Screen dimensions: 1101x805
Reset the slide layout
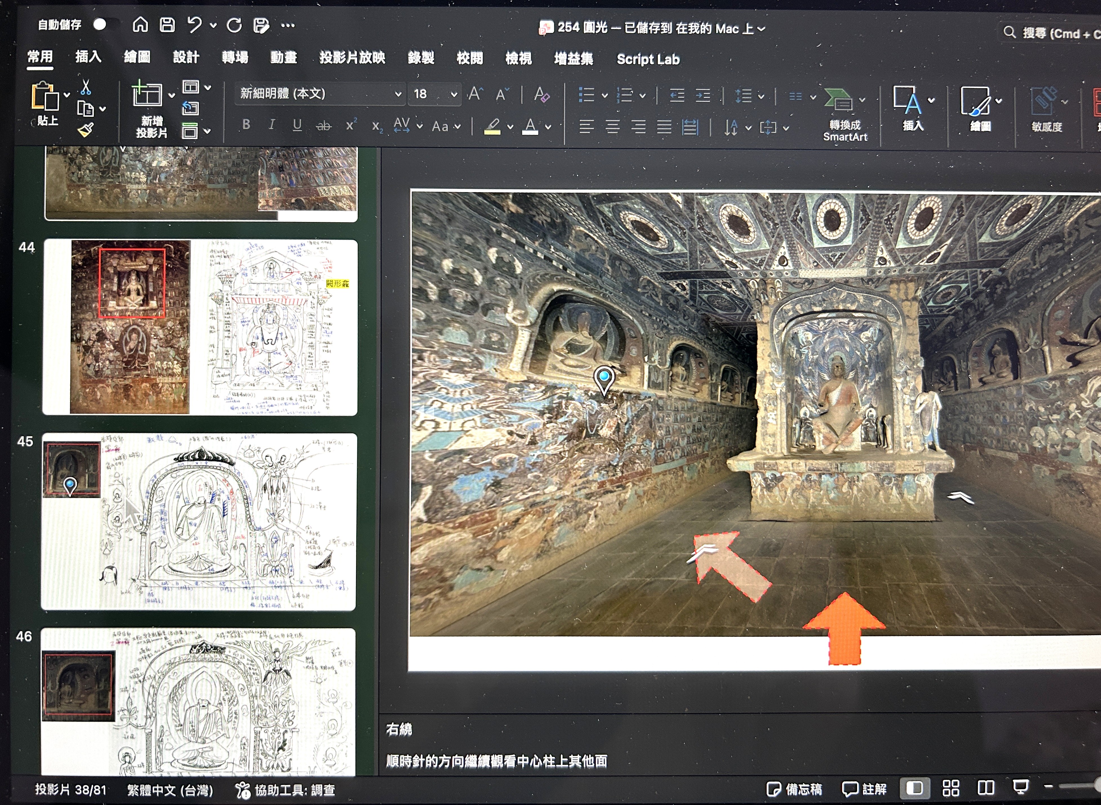tap(190, 108)
